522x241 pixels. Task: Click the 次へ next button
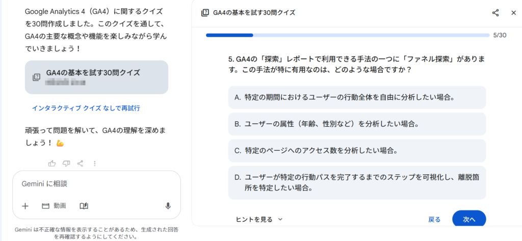469,220
